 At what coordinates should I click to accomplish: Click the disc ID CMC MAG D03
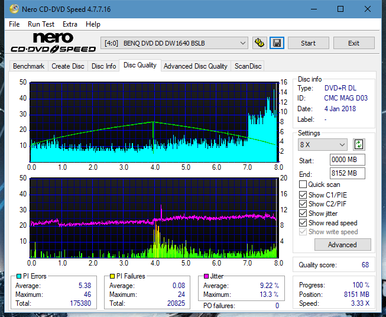(x=346, y=98)
